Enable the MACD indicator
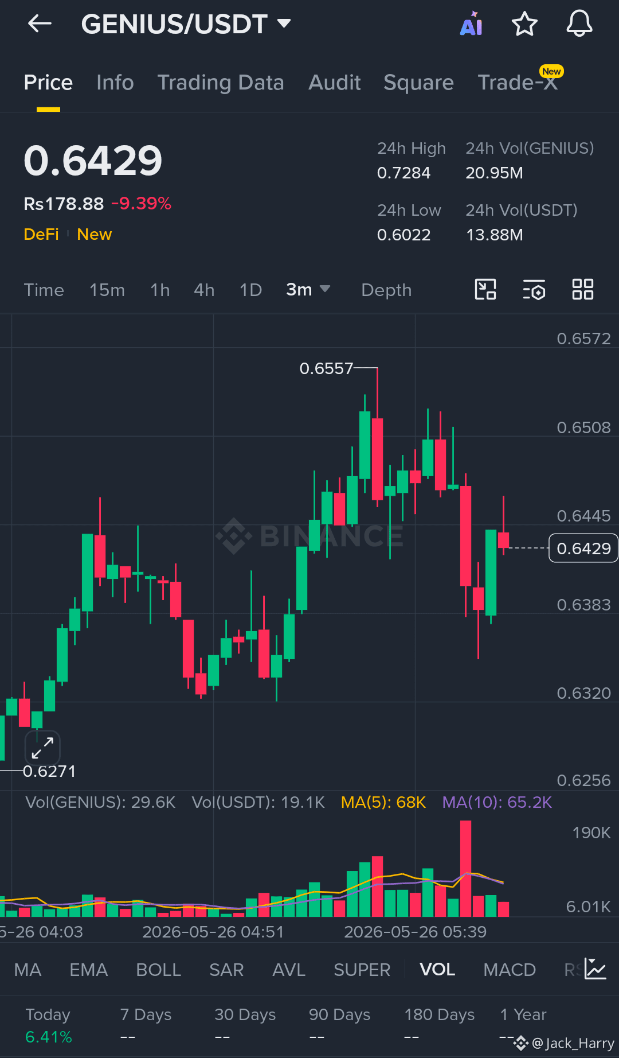 (x=510, y=970)
